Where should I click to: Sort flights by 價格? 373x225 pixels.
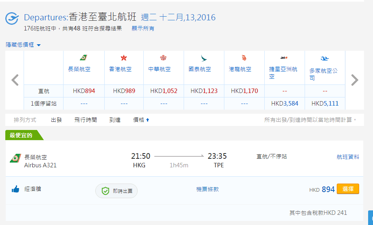[141, 120]
